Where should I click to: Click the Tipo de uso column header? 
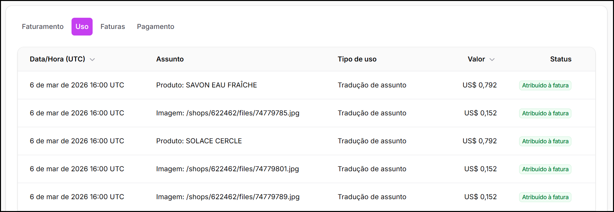tap(357, 59)
